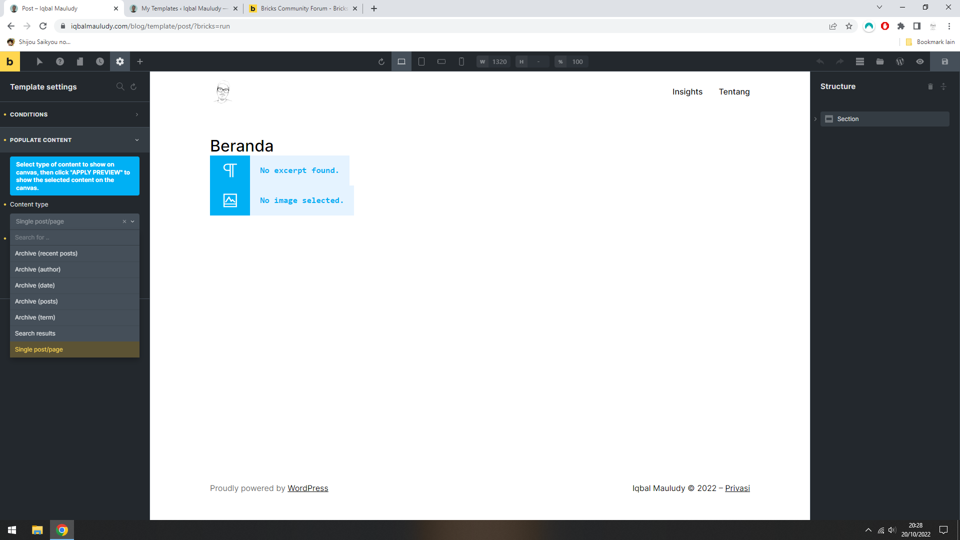Open page settings document icon
Image resolution: width=960 pixels, height=540 pixels.
click(80, 61)
